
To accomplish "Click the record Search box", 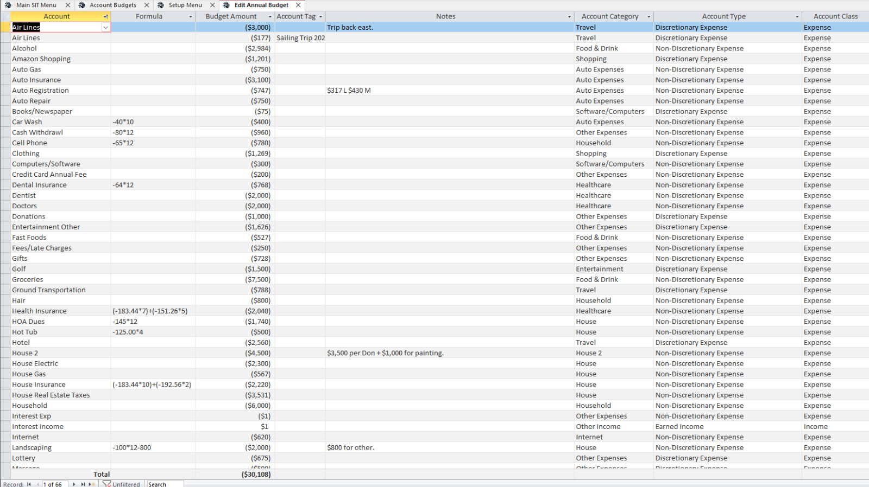I will [165, 484].
